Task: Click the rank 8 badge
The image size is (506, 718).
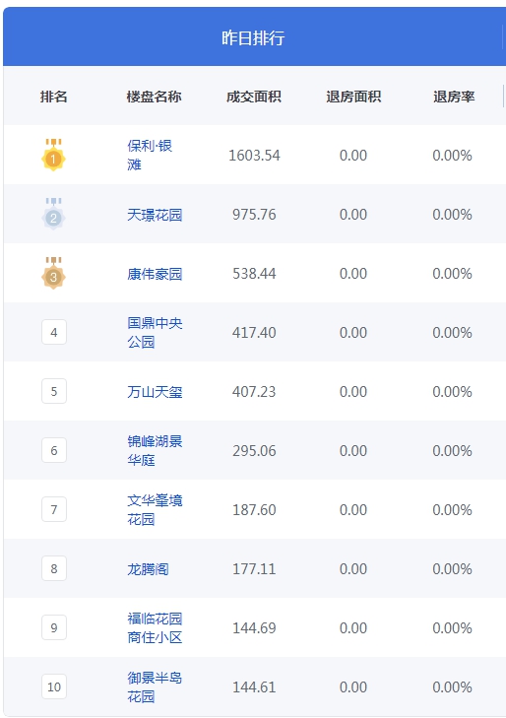Action: tap(54, 568)
